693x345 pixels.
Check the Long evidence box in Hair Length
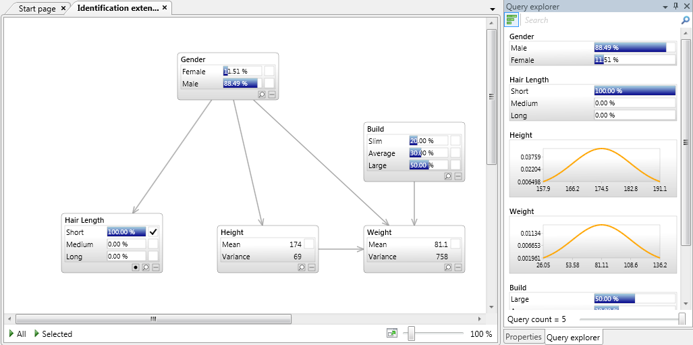[153, 256]
